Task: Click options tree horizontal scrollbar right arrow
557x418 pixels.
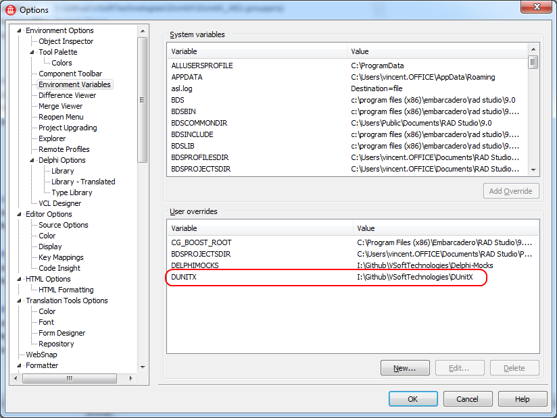Action: (x=131, y=379)
